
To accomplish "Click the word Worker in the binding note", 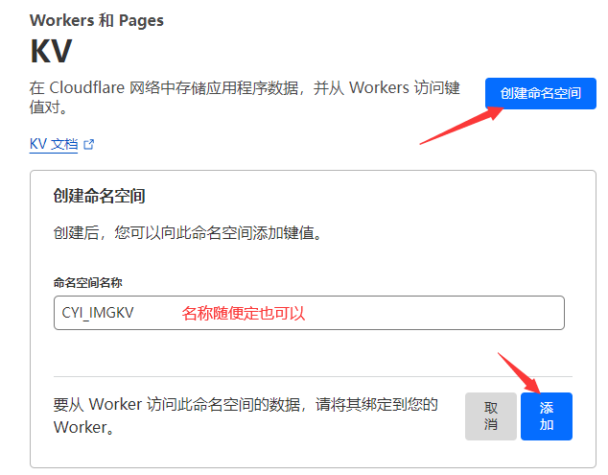I will tap(120, 405).
